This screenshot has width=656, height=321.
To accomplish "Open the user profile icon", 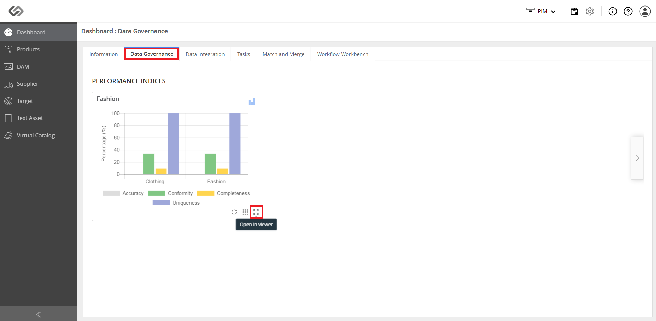I will coord(645,11).
